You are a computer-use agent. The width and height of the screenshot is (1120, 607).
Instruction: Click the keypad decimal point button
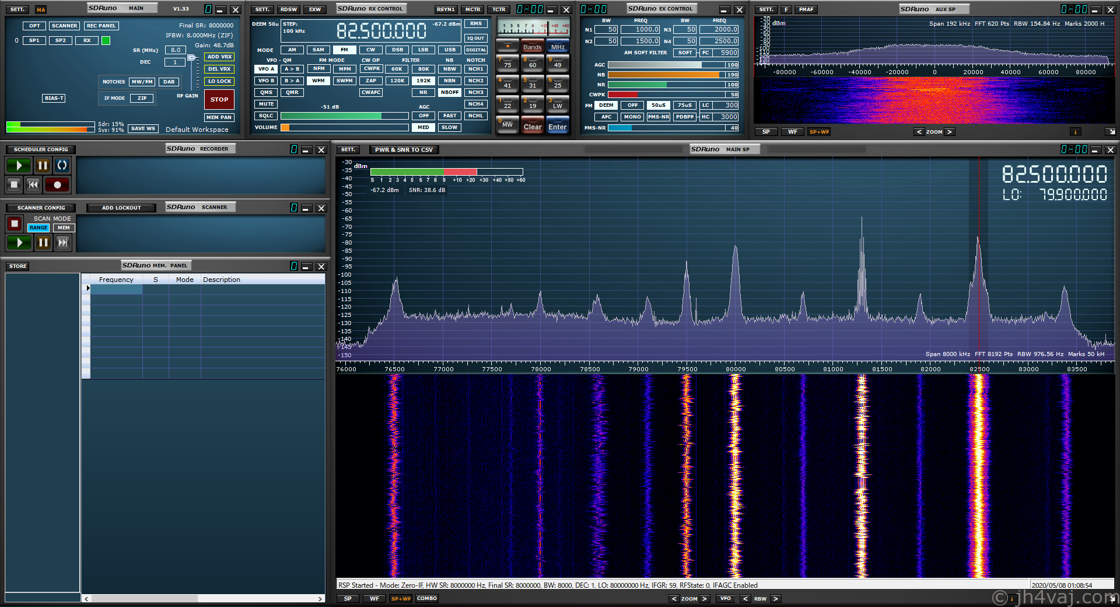(x=507, y=46)
